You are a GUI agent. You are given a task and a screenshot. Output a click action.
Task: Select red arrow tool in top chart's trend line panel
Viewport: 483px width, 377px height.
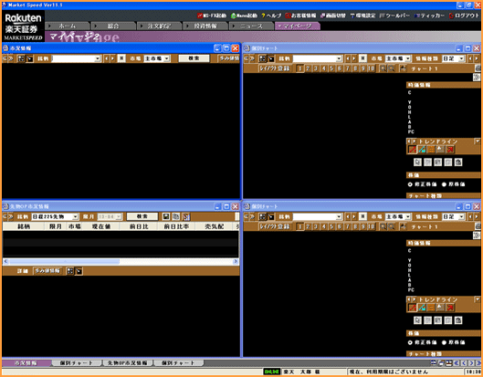coord(450,150)
